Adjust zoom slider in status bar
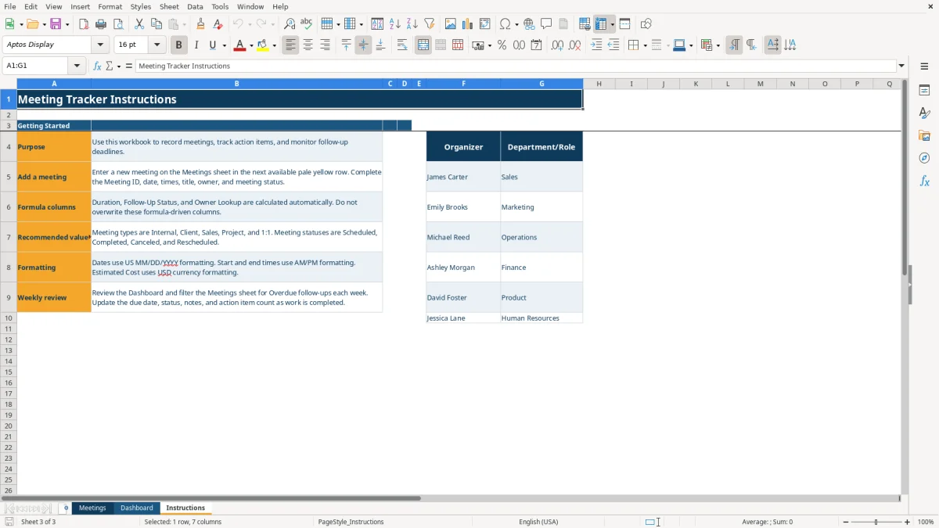939x528 pixels. (876, 522)
